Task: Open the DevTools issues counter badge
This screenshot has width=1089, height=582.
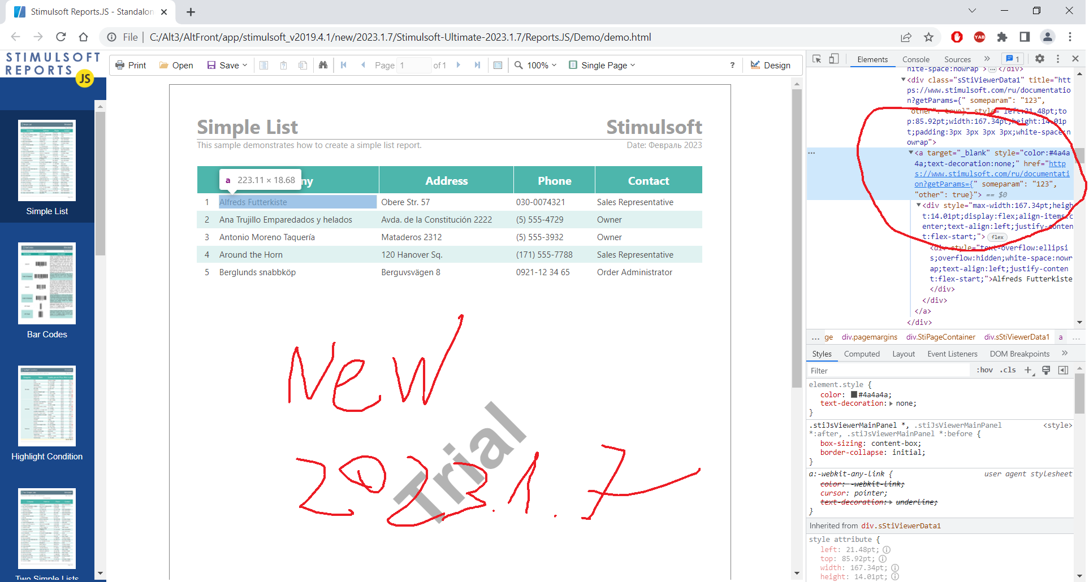Action: pos(1012,59)
